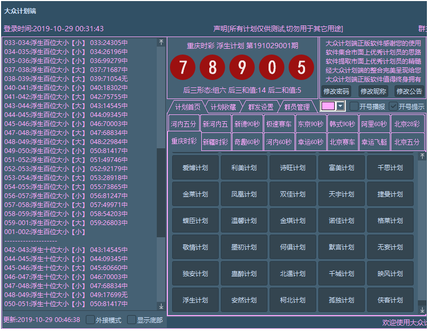The width and height of the screenshot is (429, 331).
Task: Click the last red lottery ball showing 5
Action: point(301,68)
